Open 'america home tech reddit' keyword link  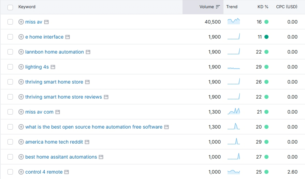point(54,142)
